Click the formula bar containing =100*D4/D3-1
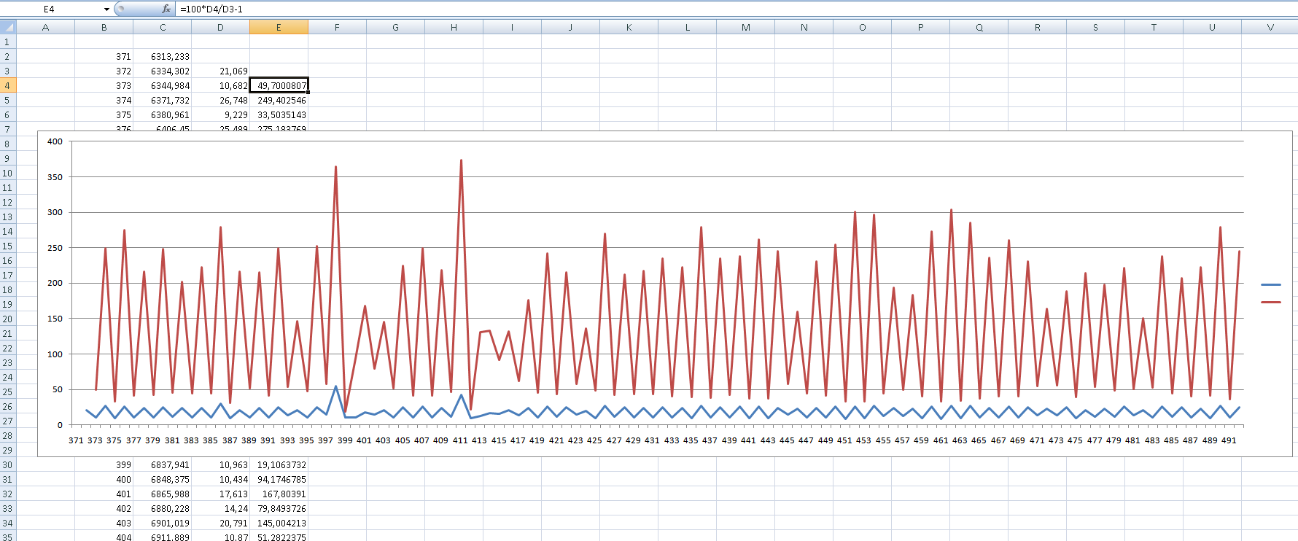 pos(737,9)
